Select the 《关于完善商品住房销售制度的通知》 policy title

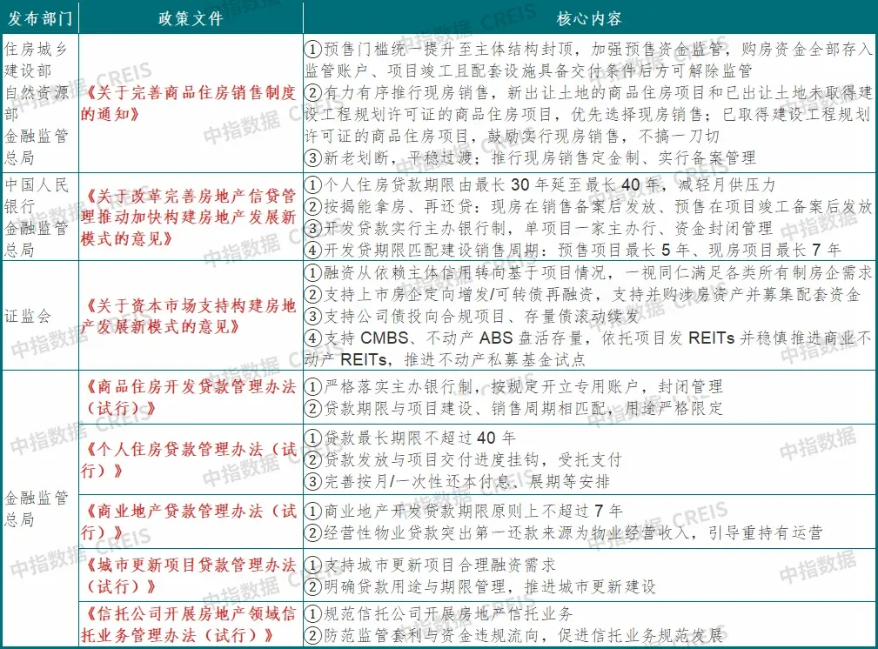(x=188, y=104)
